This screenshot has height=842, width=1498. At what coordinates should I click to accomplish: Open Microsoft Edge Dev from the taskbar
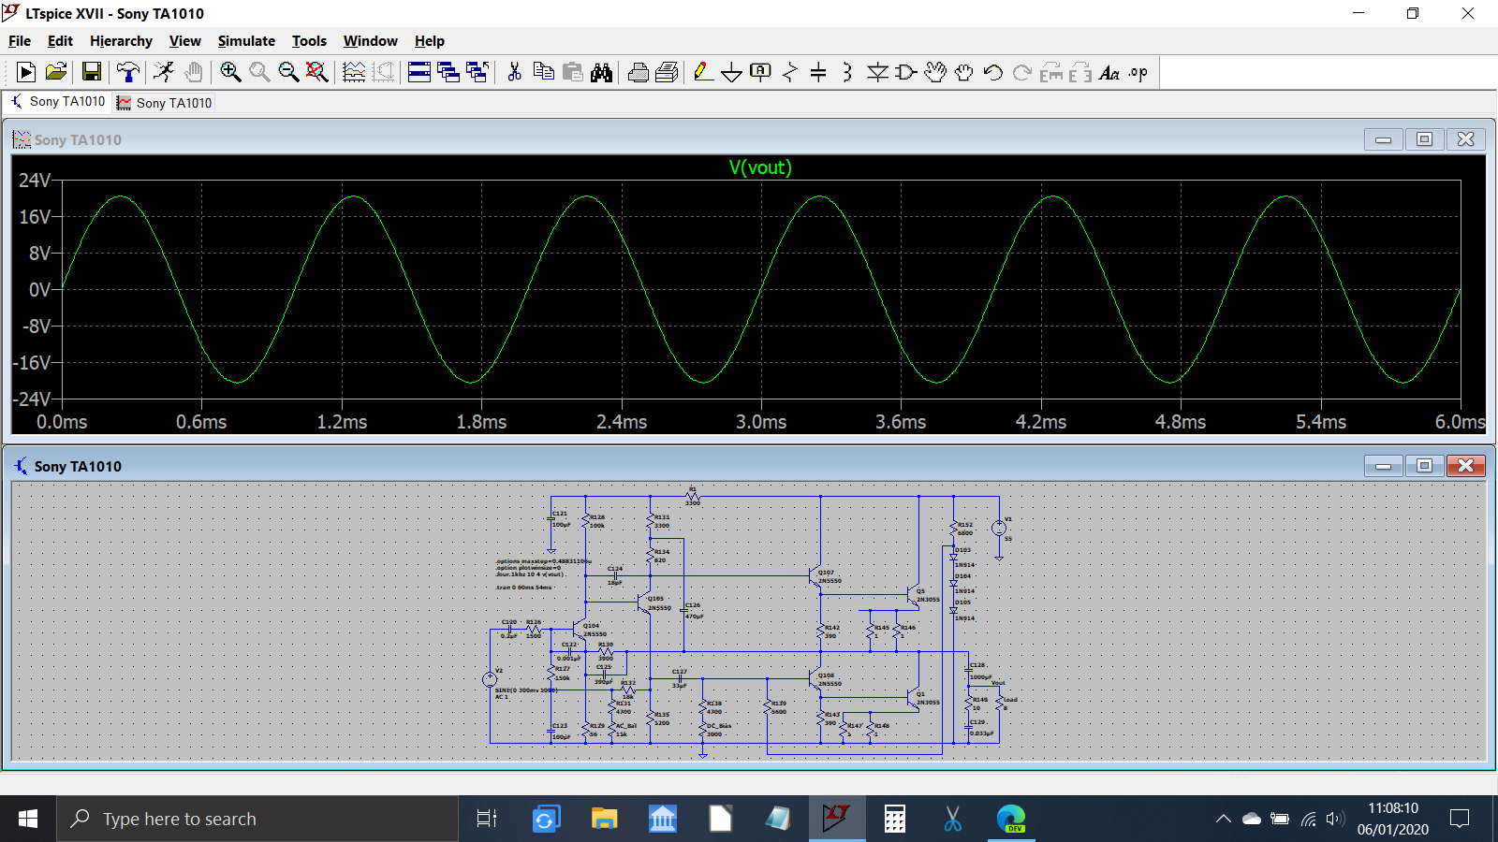pos(1011,819)
